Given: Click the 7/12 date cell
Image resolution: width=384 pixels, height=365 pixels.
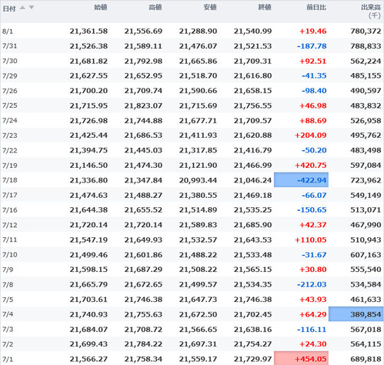Looking at the screenshot, I should [10, 225].
